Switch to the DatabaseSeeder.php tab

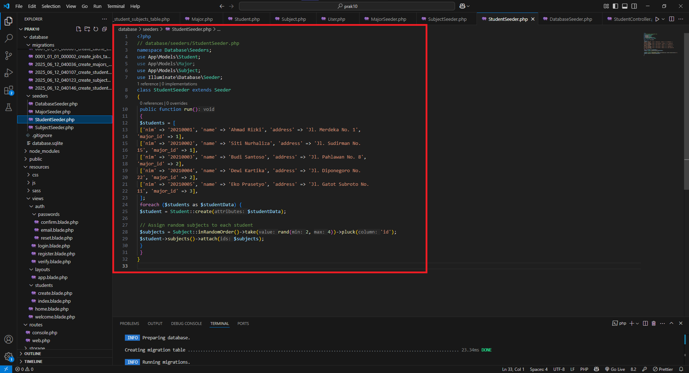coord(570,19)
